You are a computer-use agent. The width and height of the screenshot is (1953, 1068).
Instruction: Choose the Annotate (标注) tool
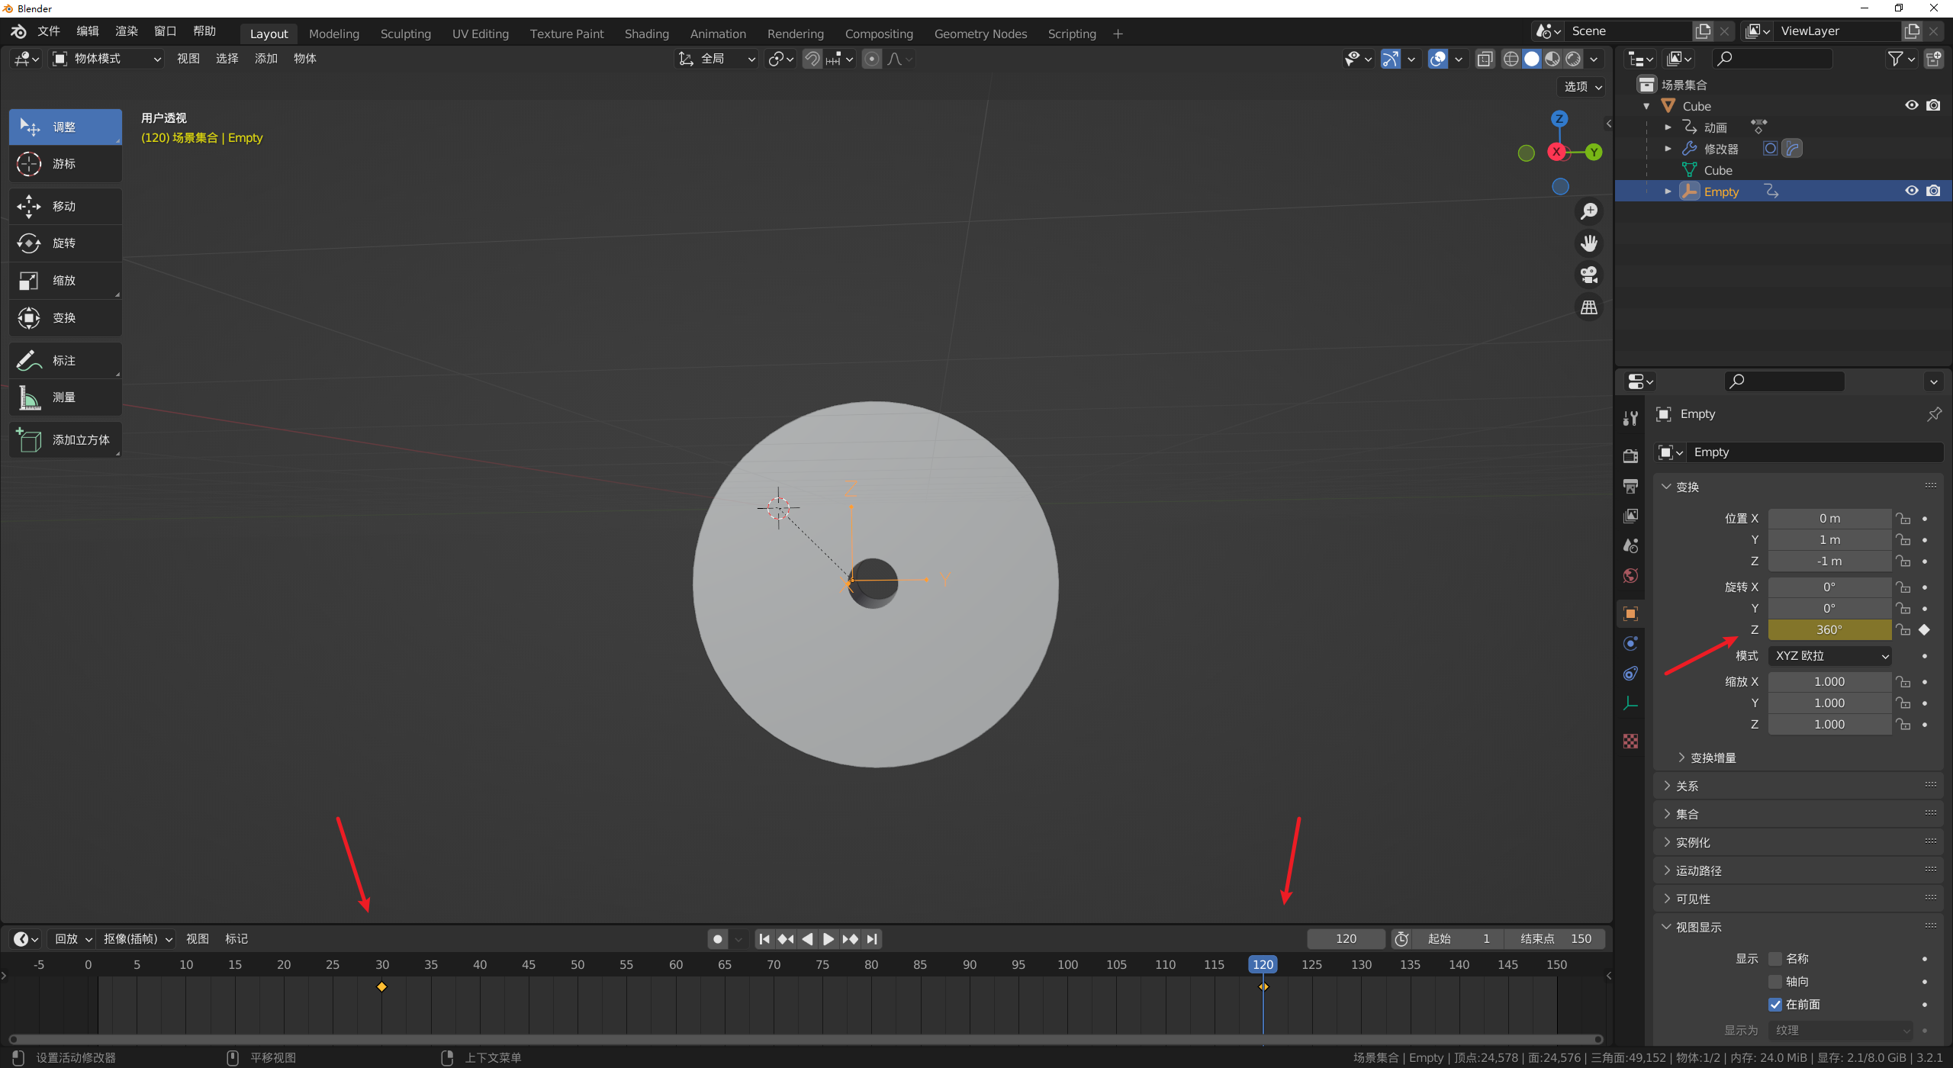pyautogui.click(x=65, y=360)
